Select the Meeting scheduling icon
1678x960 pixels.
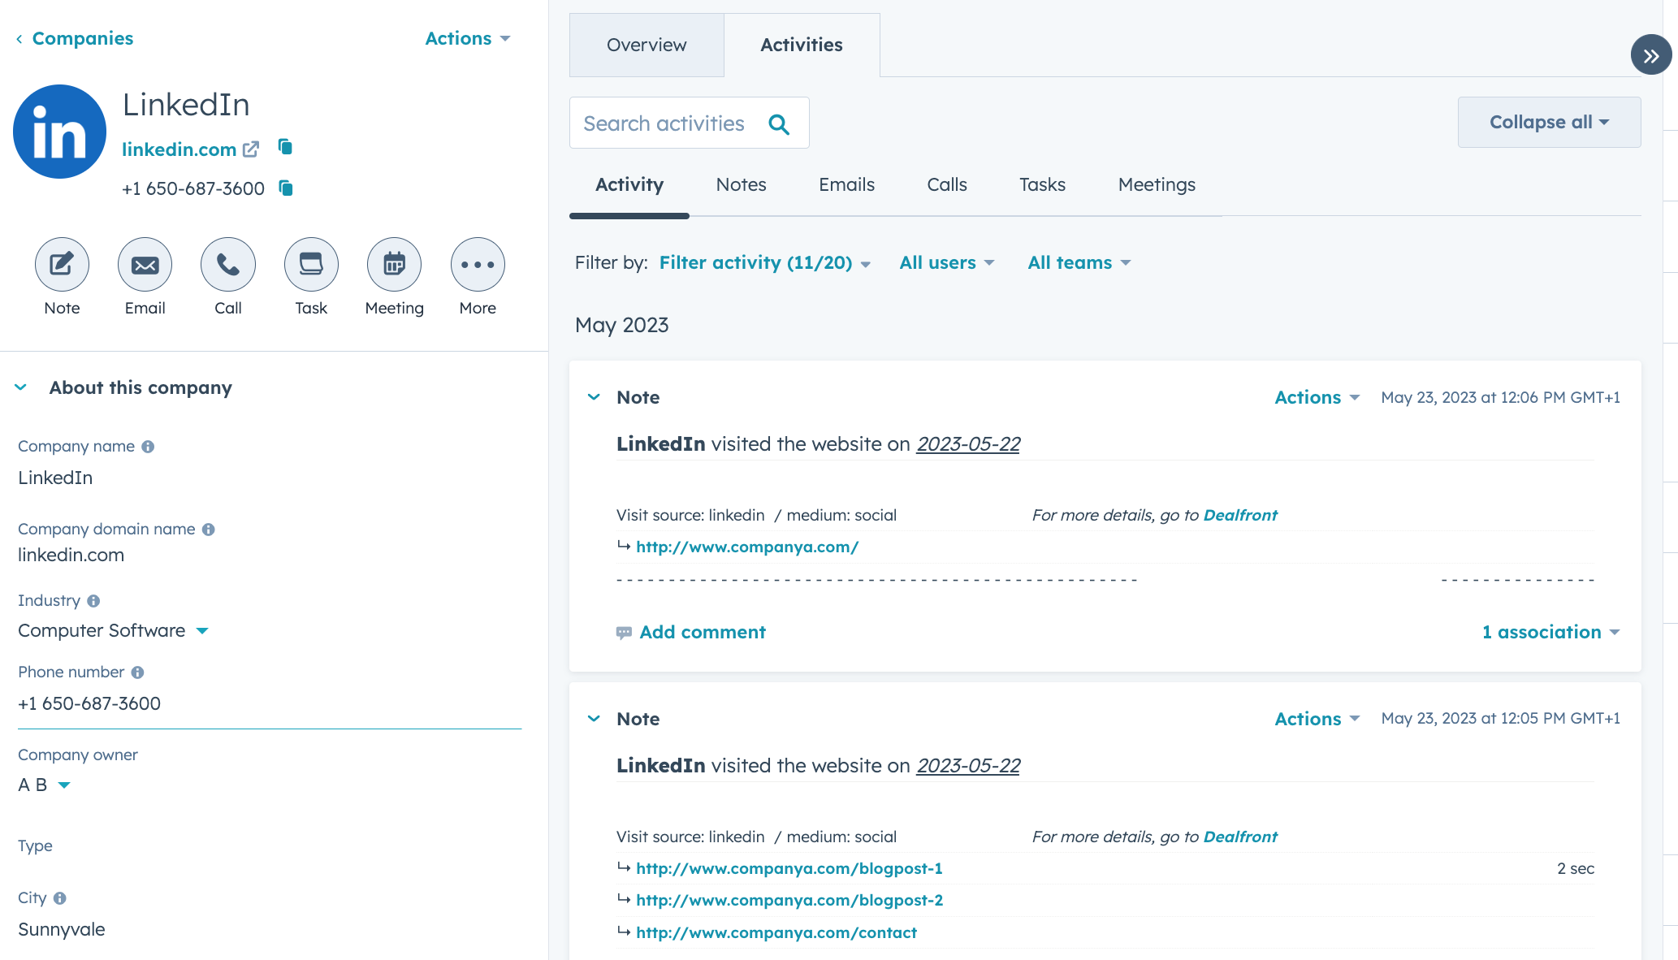394,264
